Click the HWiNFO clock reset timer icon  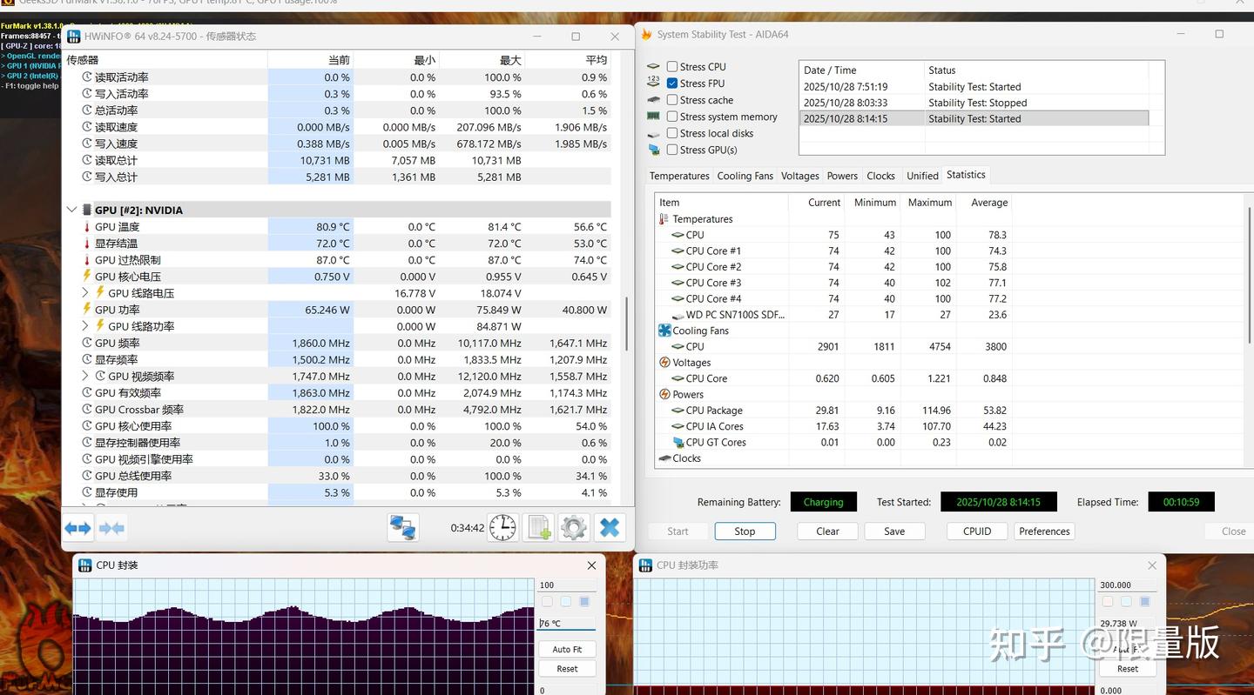(x=502, y=528)
